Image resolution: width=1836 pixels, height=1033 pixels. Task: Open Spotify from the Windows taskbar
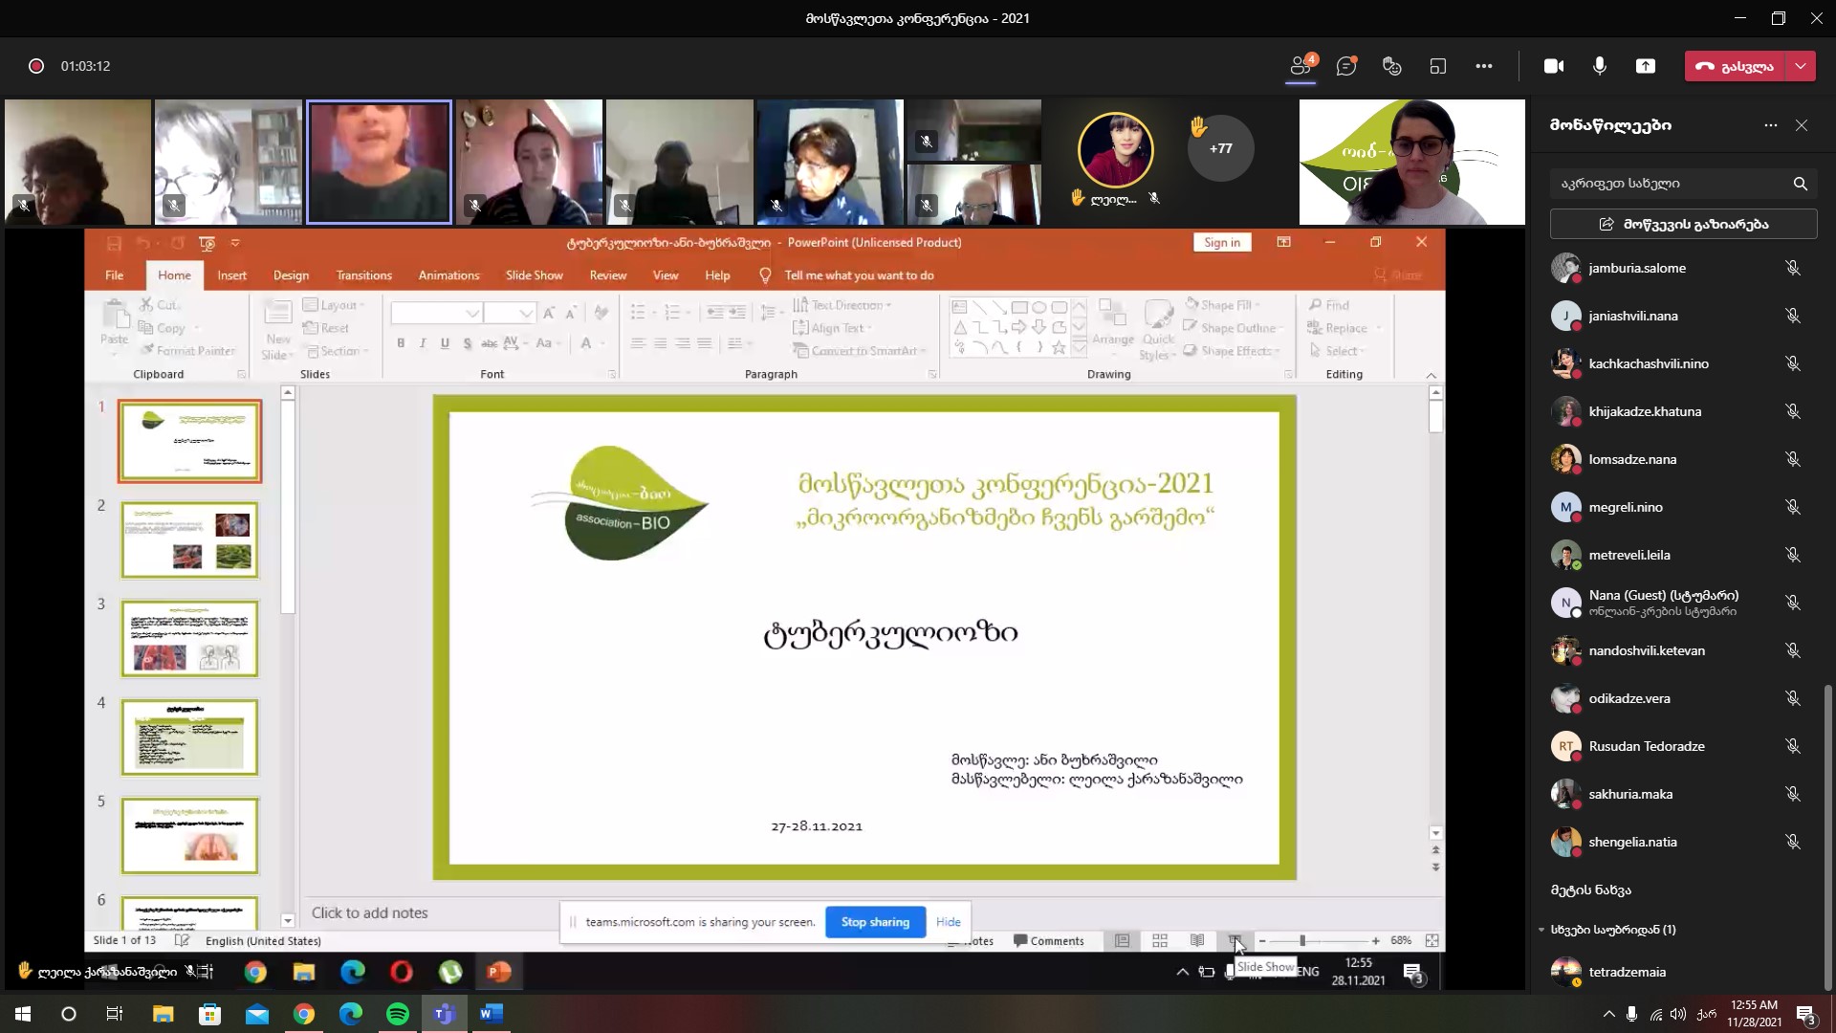click(x=398, y=1014)
